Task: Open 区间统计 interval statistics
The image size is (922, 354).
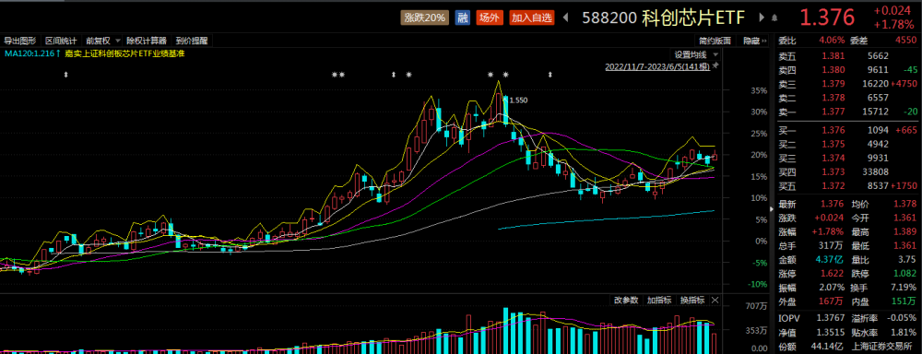Action: [61, 41]
